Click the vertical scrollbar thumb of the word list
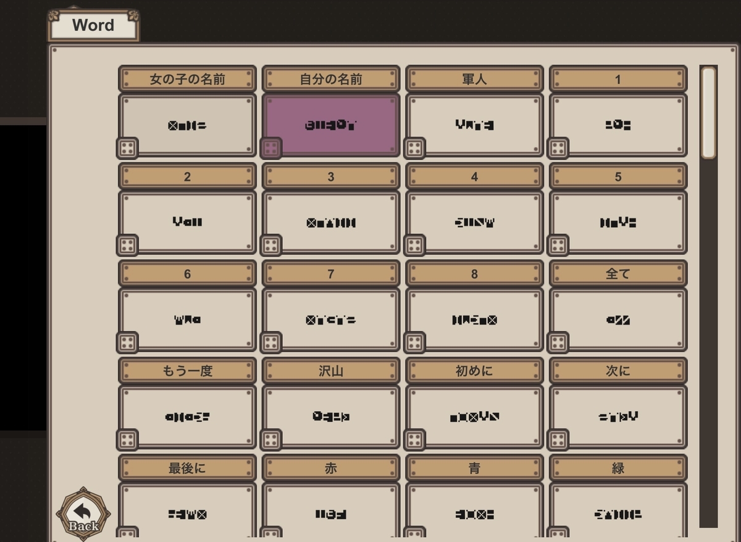The width and height of the screenshot is (741, 542). [x=708, y=112]
